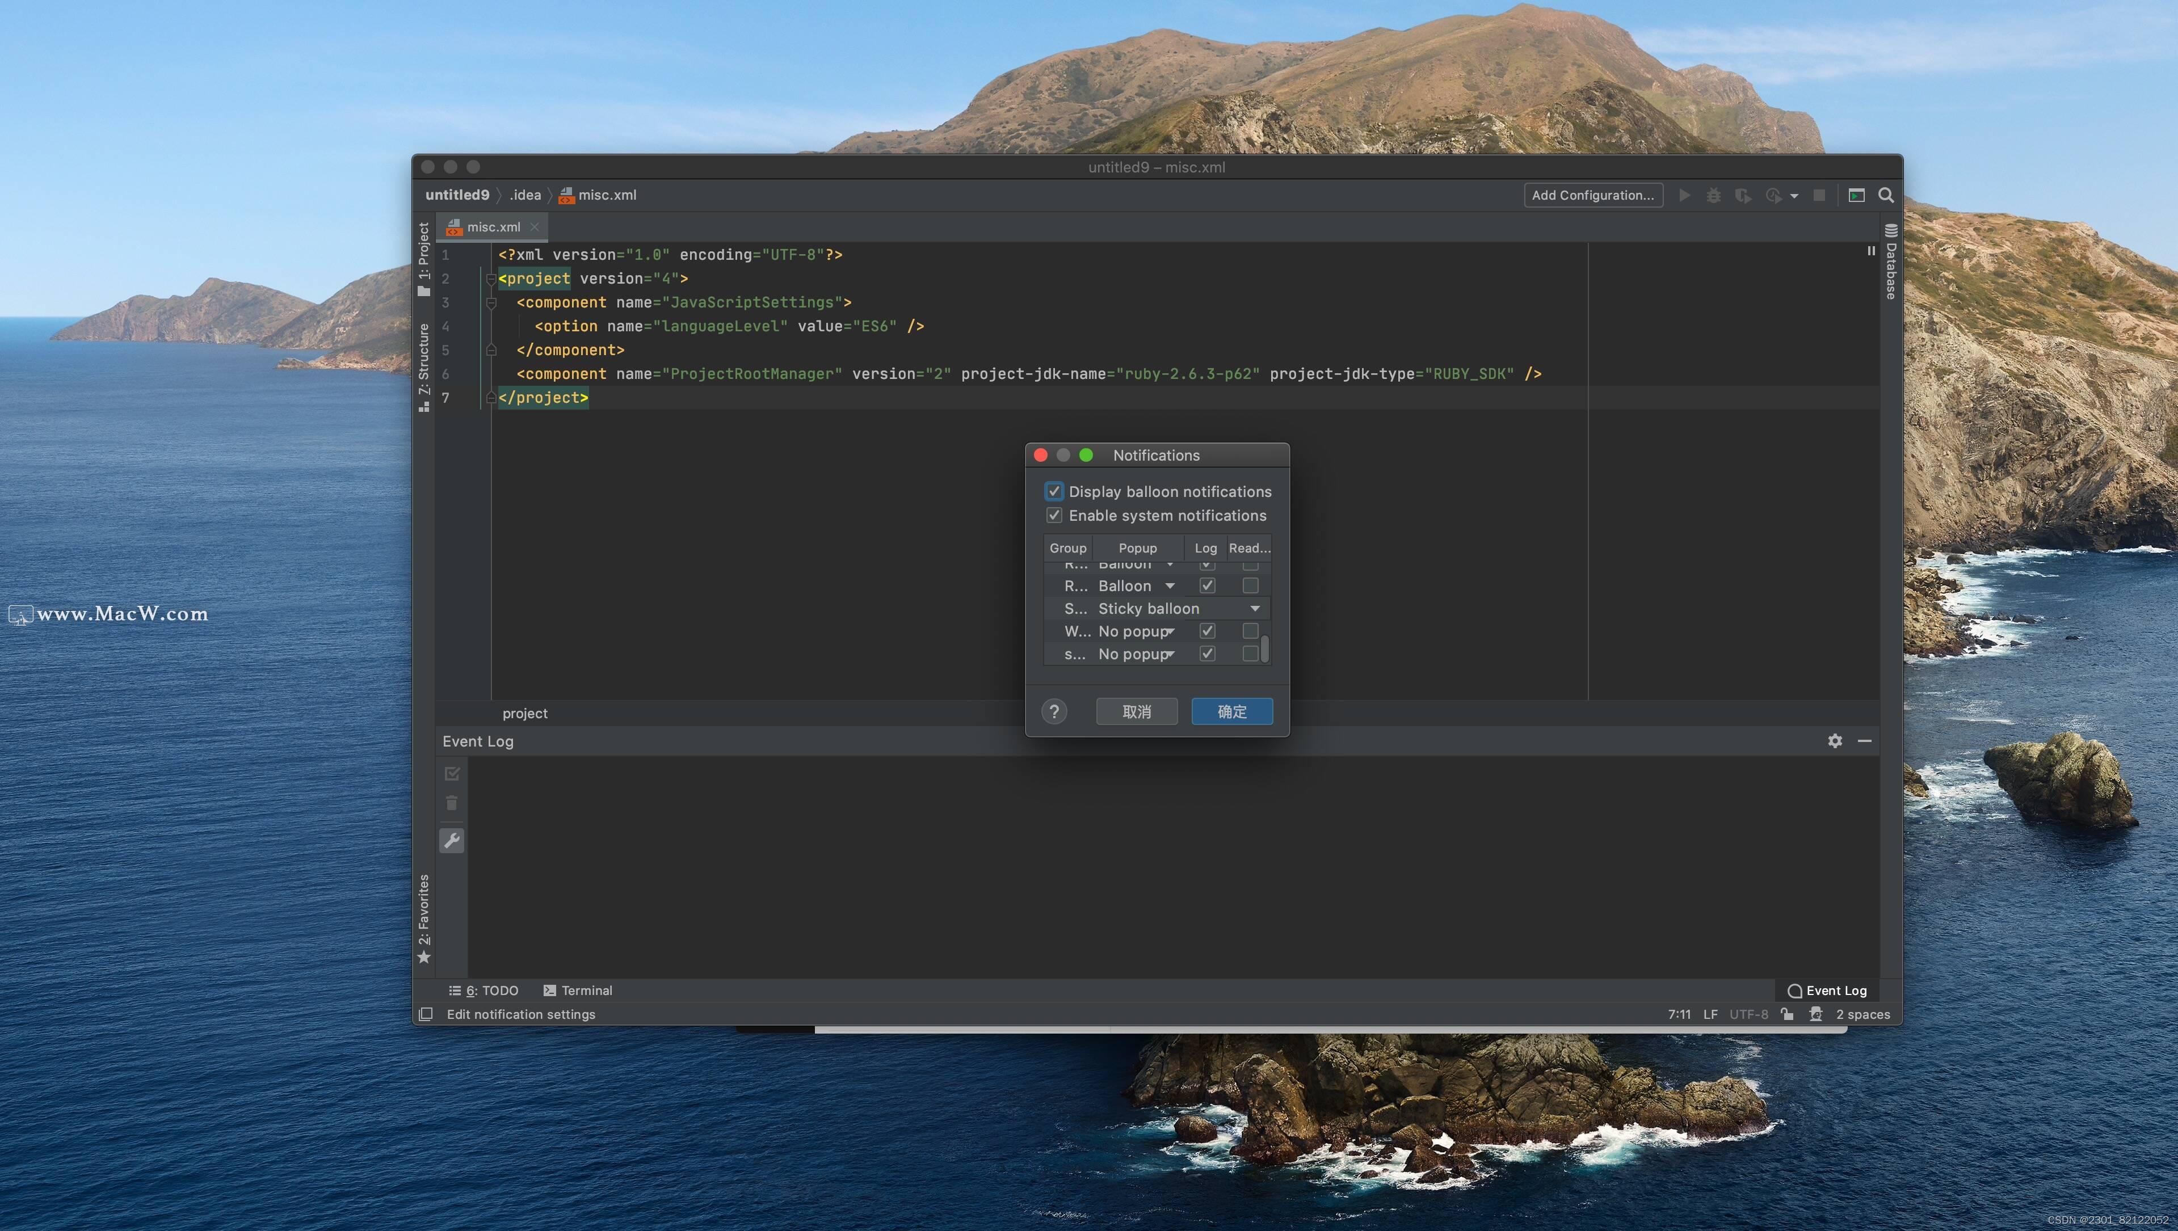2178x1231 pixels.
Task: Open the Search Everywhere magnifier icon
Action: 1885,195
